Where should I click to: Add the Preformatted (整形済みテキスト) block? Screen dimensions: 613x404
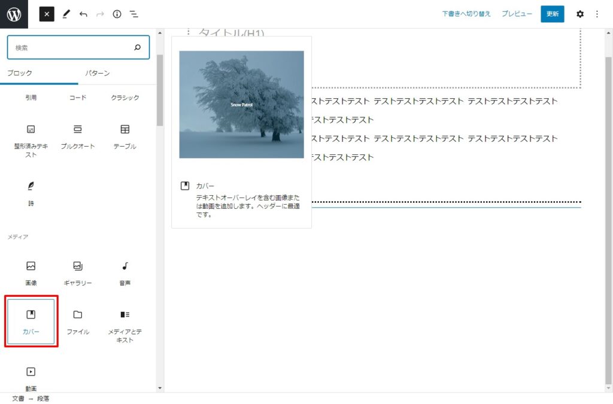(x=31, y=139)
